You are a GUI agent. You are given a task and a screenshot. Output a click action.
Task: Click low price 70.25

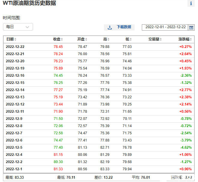pyautogui.click(x=127, y=104)
